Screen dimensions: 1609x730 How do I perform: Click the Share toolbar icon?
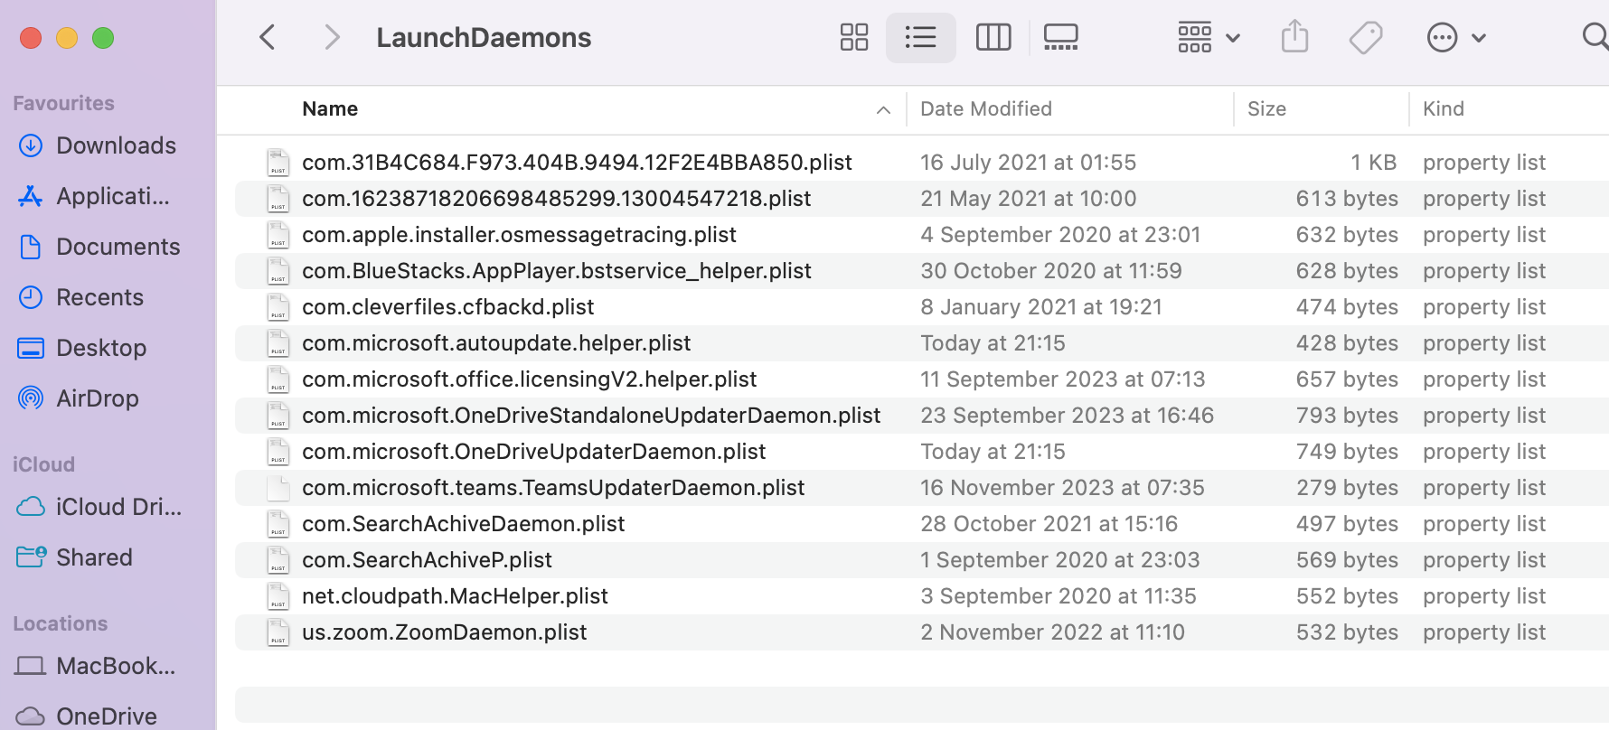pyautogui.click(x=1294, y=37)
